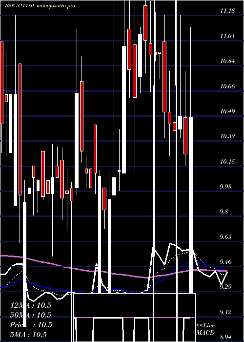Screen dimensions: 244x342
Task: Click the 10.66 price level label
Action: (227, 86)
